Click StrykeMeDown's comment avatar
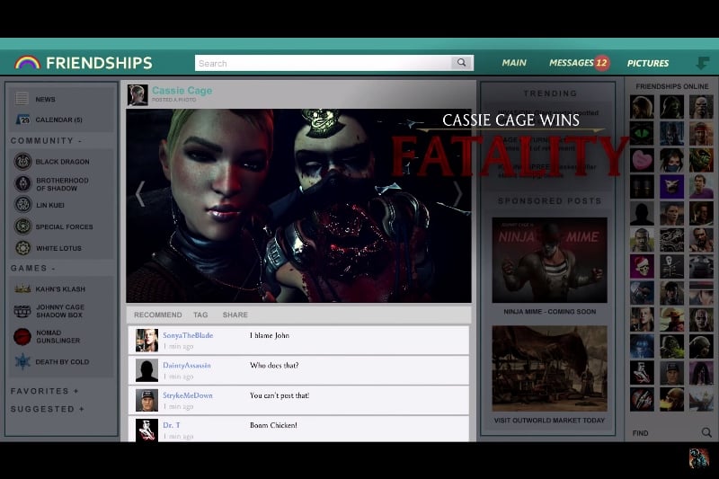719x479 pixels. point(146,400)
